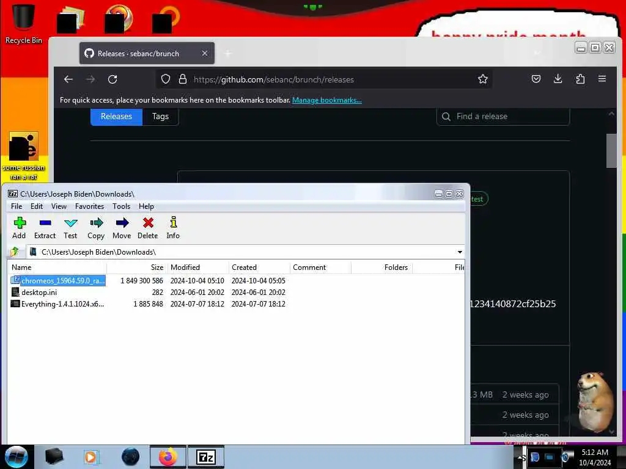Open the Favorites menu in 7-Zip
Image resolution: width=626 pixels, height=469 pixels.
(x=89, y=206)
